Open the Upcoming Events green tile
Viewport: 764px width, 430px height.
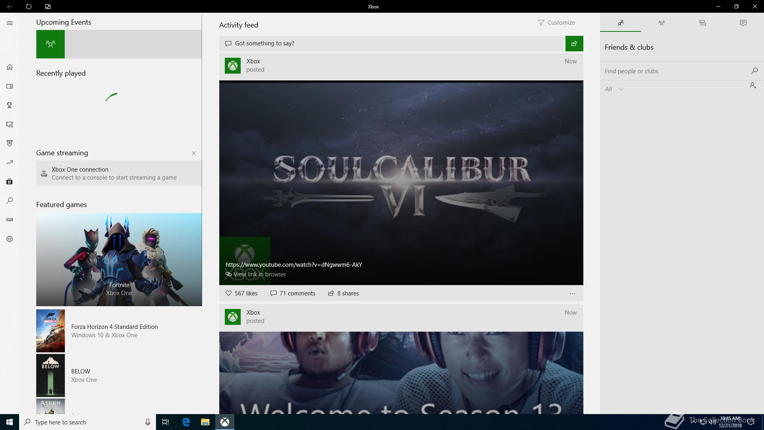[x=51, y=44]
